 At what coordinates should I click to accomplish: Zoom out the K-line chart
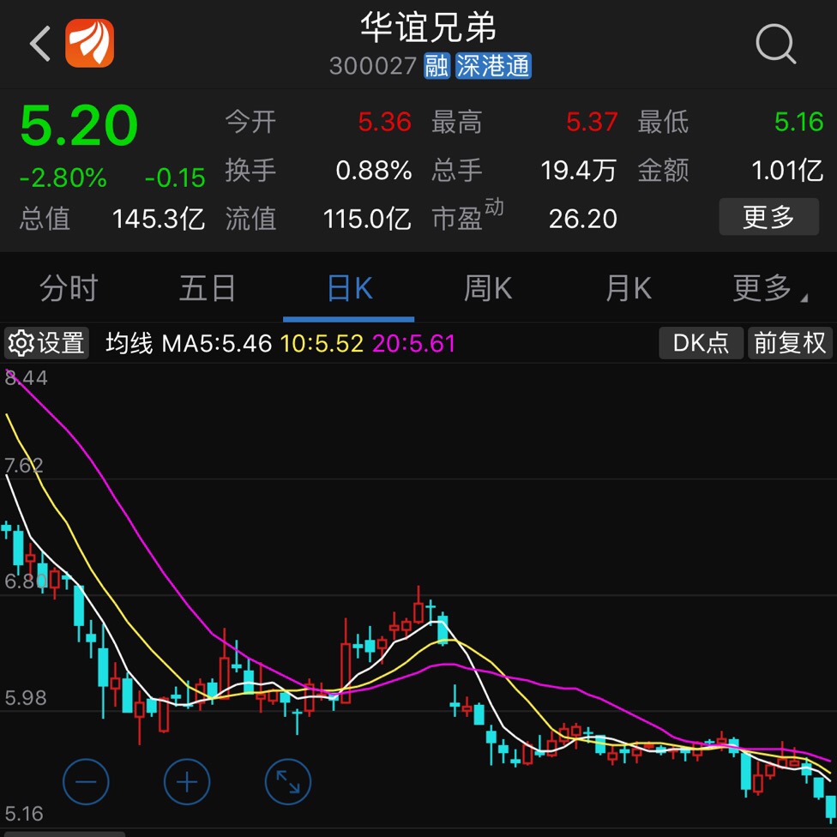click(86, 781)
